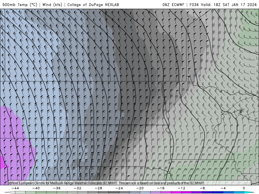
Task: Click the ECMWF copyright notice text
Action: coord(107,183)
